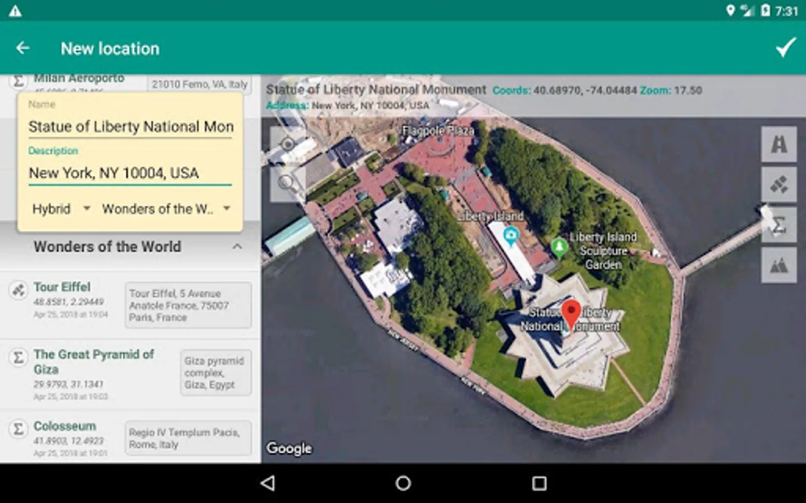Confirm new location with the checkmark
This screenshot has width=806, height=503.
(786, 48)
